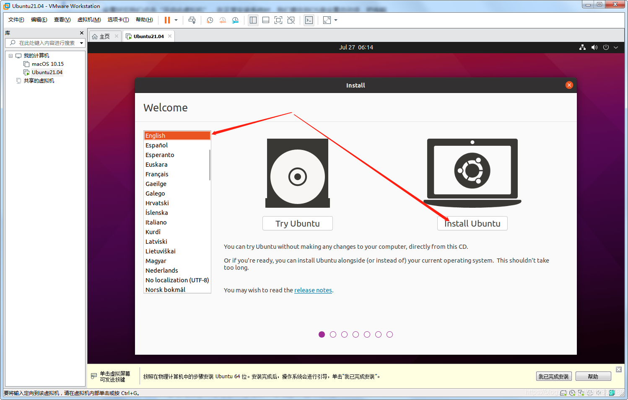Open the 查看(V) menu
The height and width of the screenshot is (400, 628).
click(x=62, y=20)
